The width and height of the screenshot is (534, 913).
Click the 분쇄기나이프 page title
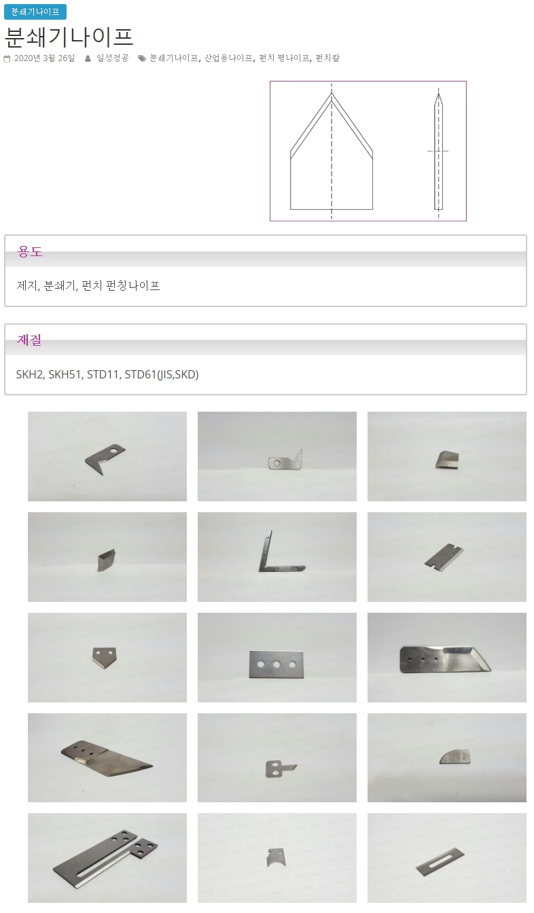pyautogui.click(x=69, y=36)
